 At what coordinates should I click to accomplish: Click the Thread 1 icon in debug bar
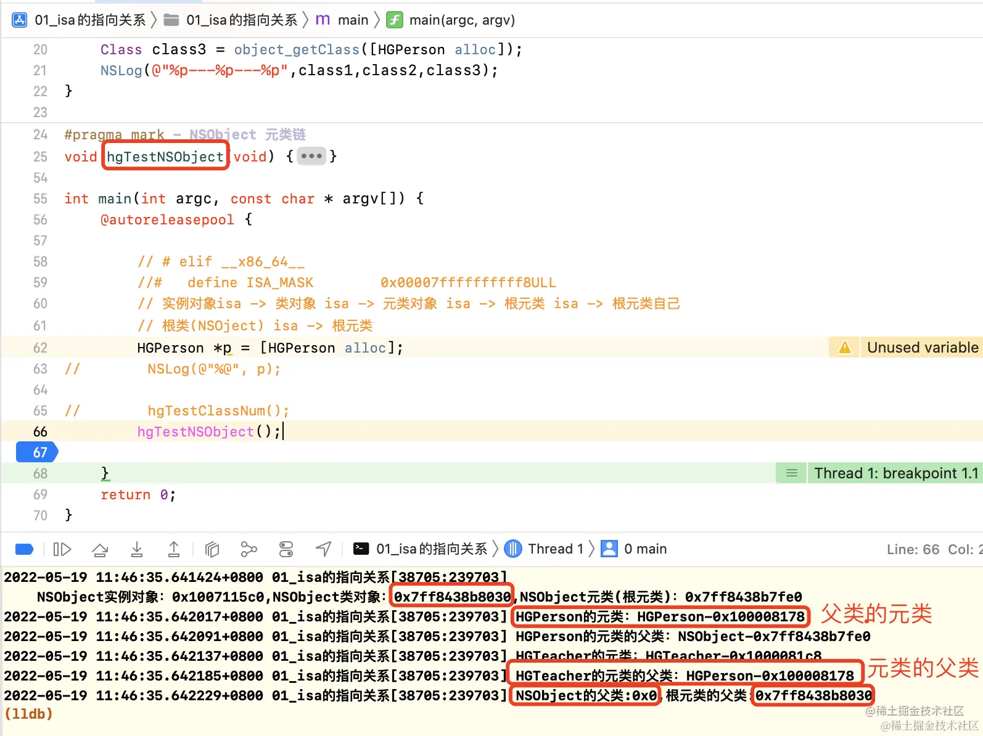[x=513, y=549]
